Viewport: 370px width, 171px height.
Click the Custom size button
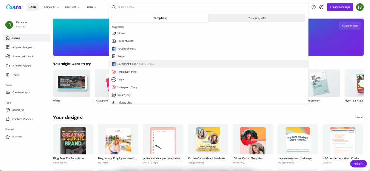coord(350,26)
